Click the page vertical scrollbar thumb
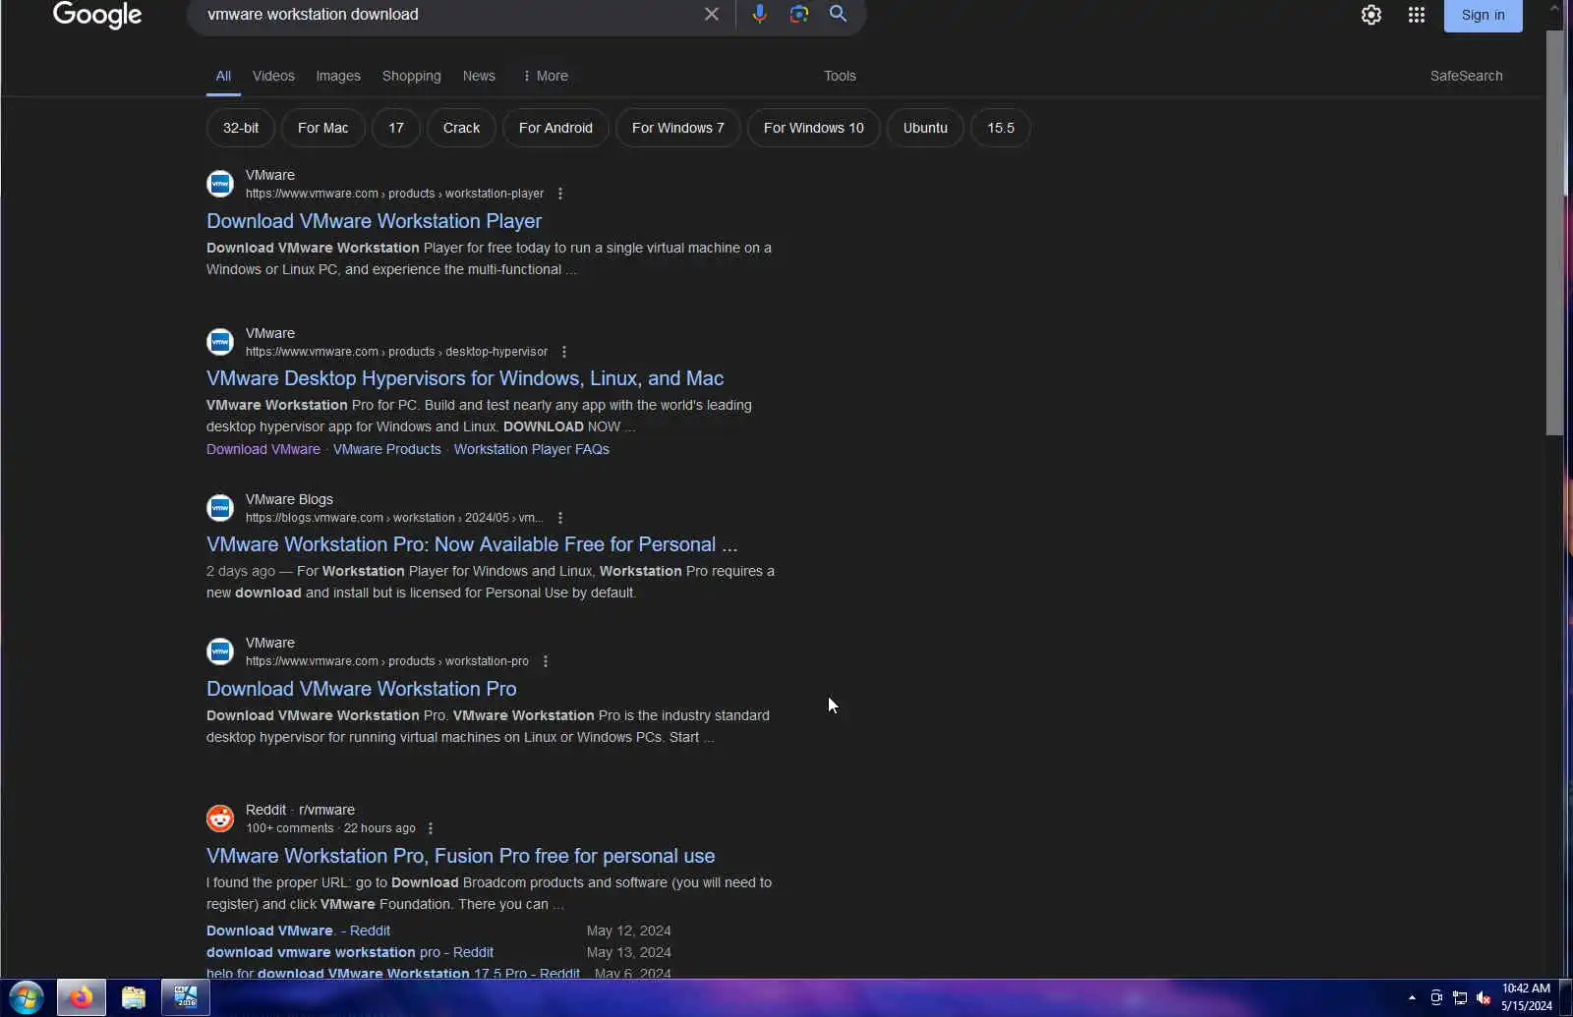 point(1554,232)
